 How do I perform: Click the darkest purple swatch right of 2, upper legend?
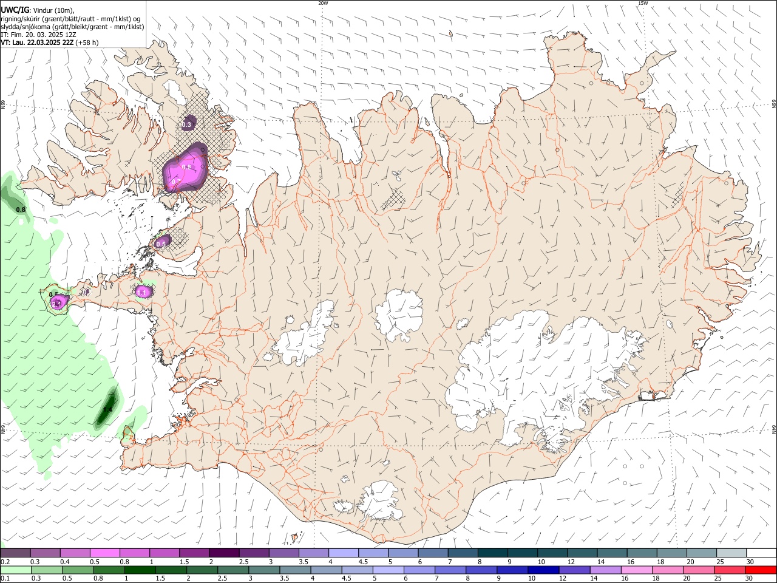223,553
